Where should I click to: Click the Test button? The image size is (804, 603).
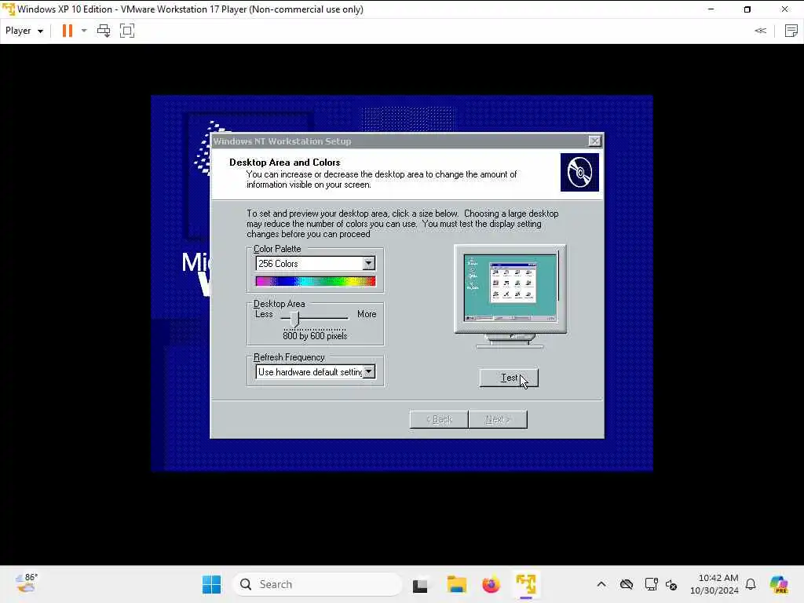(x=509, y=378)
